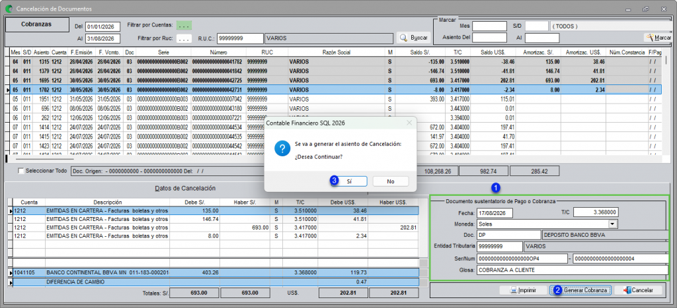Click the Marcar Al input field
The height and width of the screenshot is (308, 677).
click(x=542, y=38)
